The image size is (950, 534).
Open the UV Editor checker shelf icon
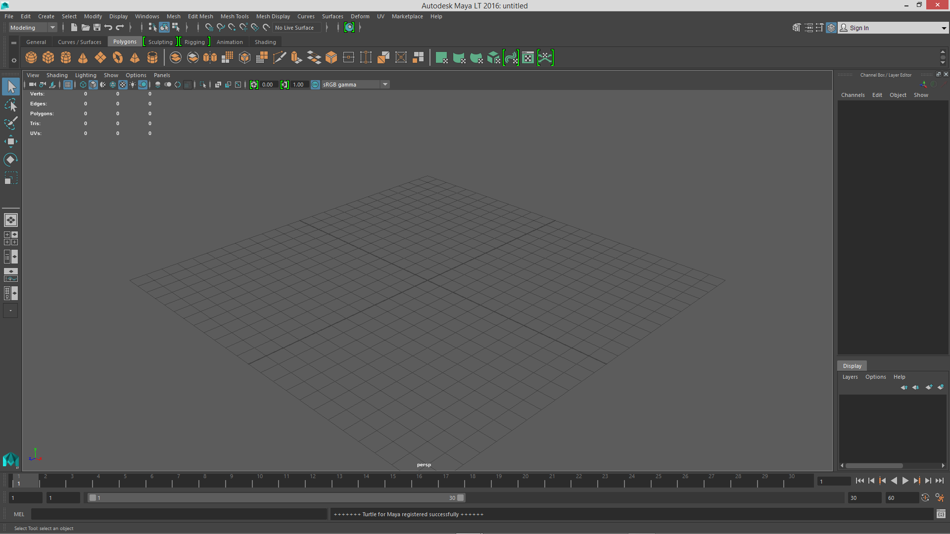click(x=528, y=58)
